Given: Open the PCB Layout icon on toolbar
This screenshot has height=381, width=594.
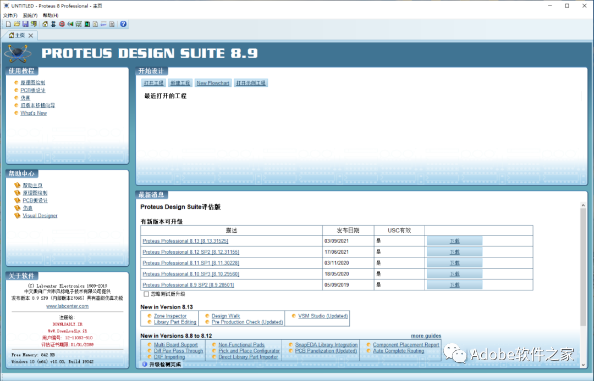Looking at the screenshot, I should tap(61, 24).
